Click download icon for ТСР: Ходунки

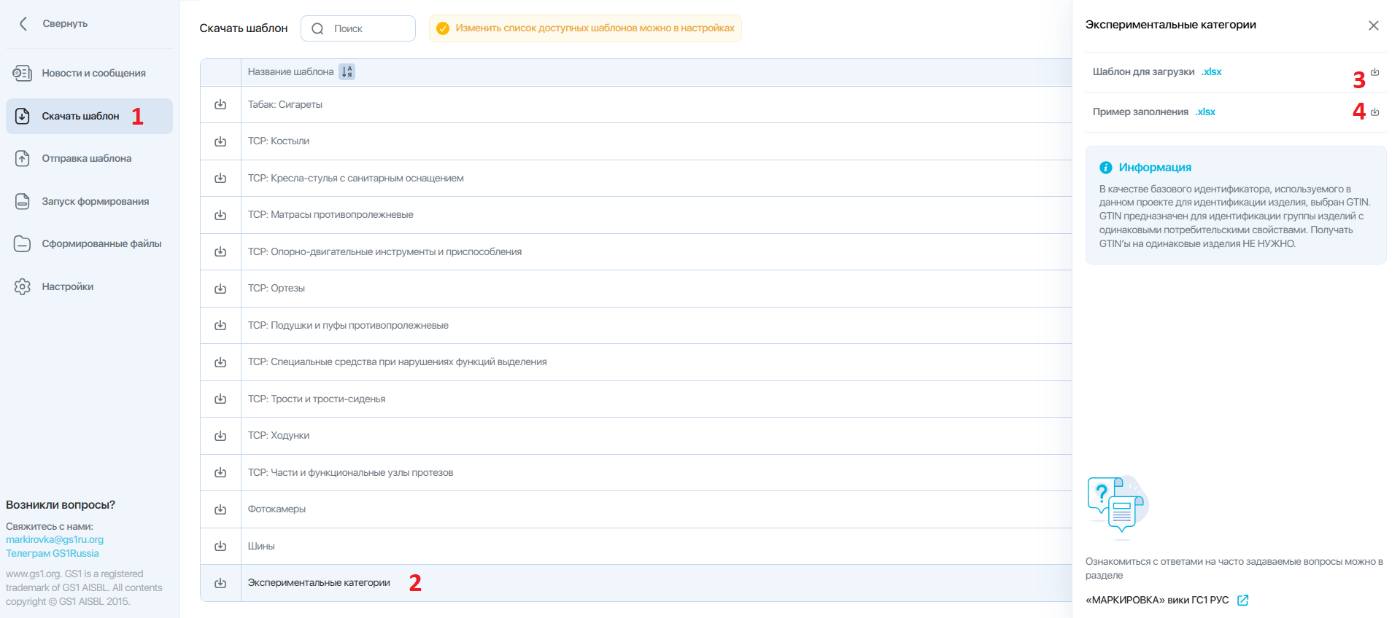[x=220, y=436]
